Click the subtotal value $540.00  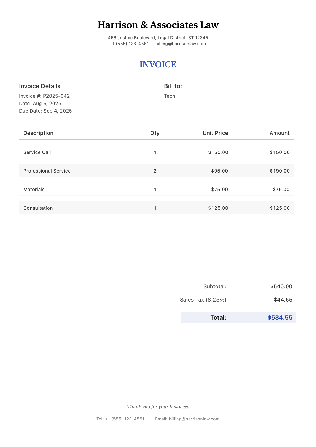(281, 286)
